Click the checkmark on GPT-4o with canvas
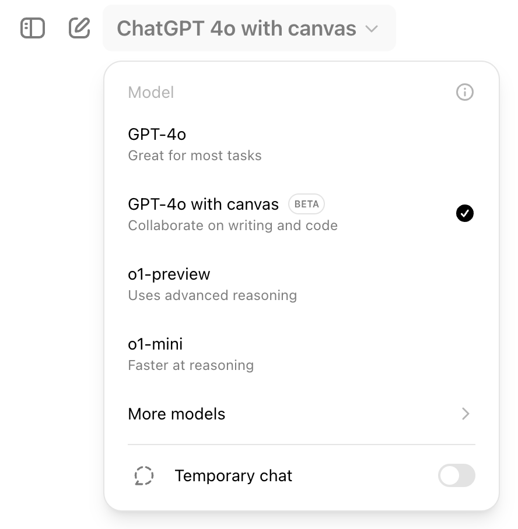The height and width of the screenshot is (529, 518). point(465,214)
